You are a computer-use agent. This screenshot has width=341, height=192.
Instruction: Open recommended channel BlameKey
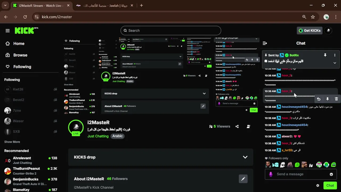pyautogui.click(x=31, y=190)
